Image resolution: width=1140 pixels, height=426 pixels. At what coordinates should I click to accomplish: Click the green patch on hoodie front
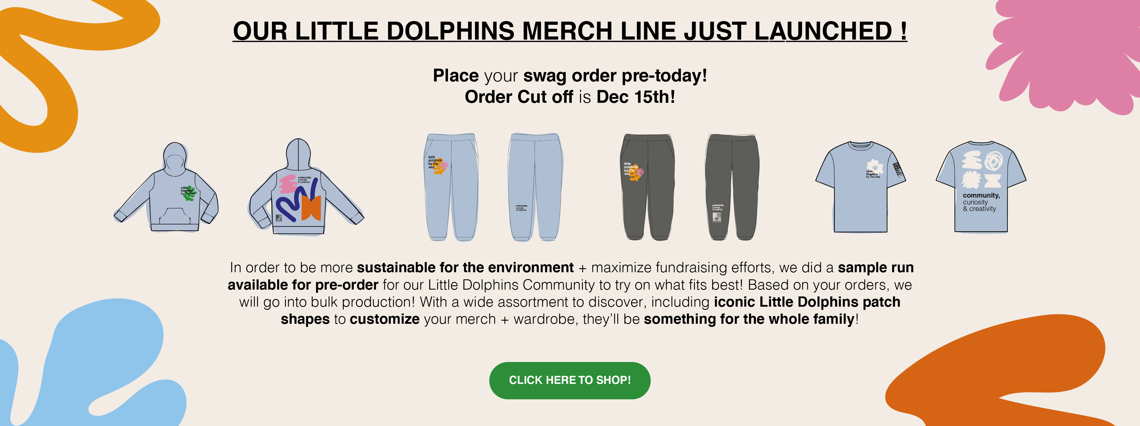point(190,193)
